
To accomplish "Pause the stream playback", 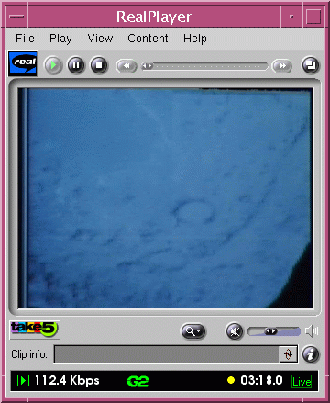I will tap(76, 65).
